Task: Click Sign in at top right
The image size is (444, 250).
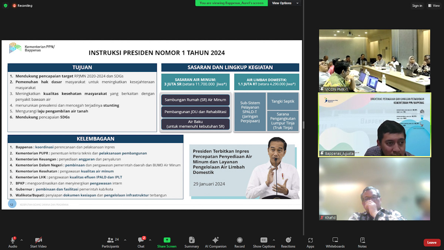Action: point(417,6)
